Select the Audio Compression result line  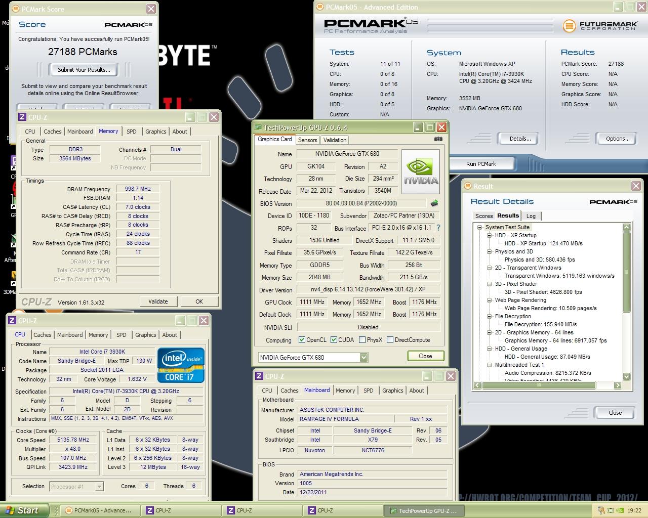[548, 373]
